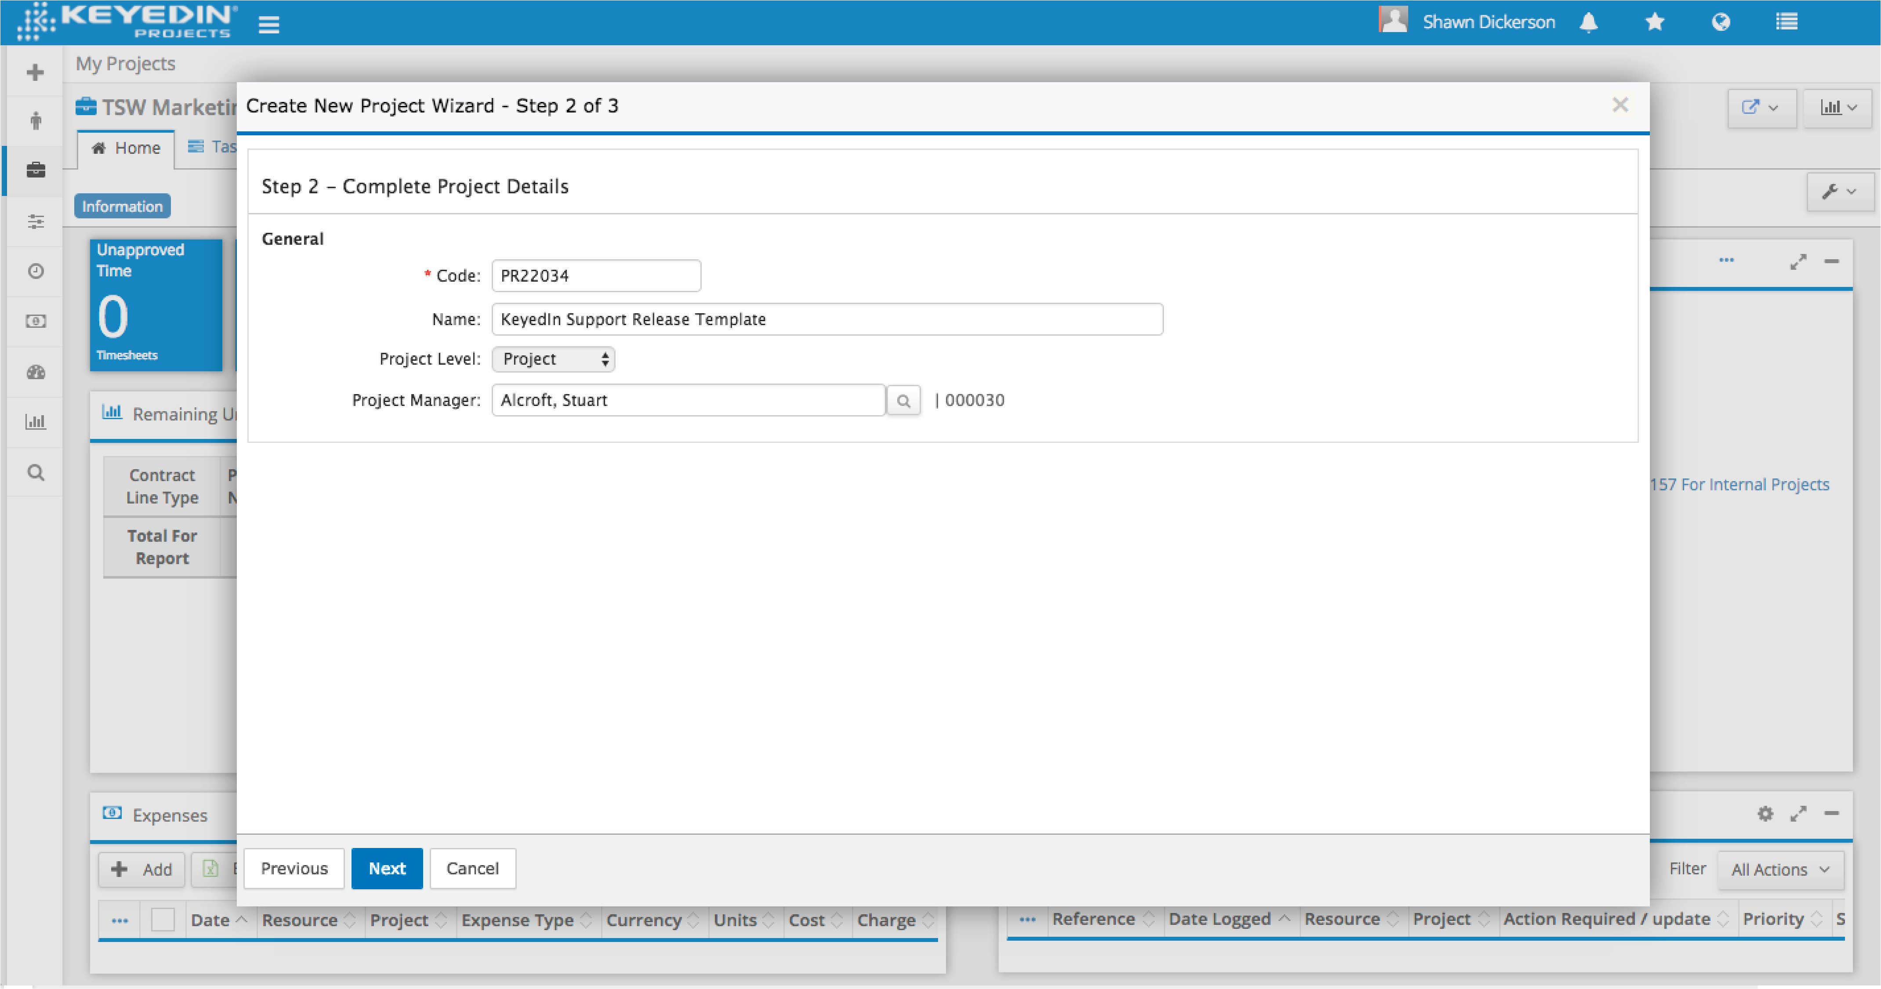Open the 'For Internal Projects' link
The image size is (1881, 989).
1740,484
